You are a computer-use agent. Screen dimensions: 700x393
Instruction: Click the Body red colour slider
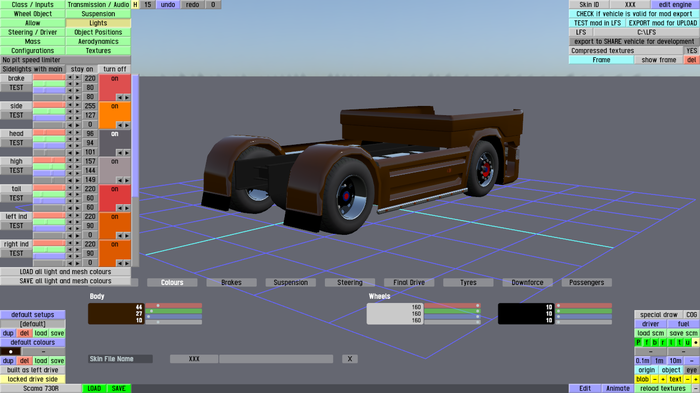tap(174, 305)
